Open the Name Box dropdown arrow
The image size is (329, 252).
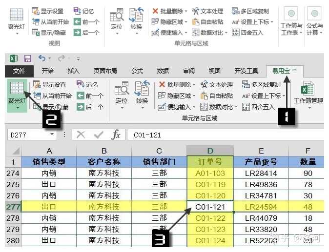tap(52, 134)
